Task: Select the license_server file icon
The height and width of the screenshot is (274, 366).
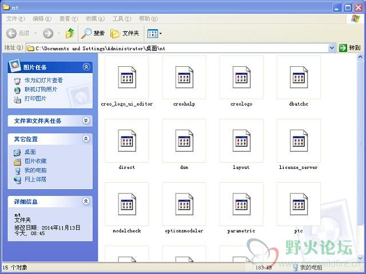Action: pyautogui.click(x=299, y=141)
